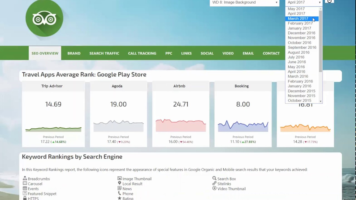Screen dimensions: 356x200
Task: Click the Phone icon
Action: coord(120,193)
